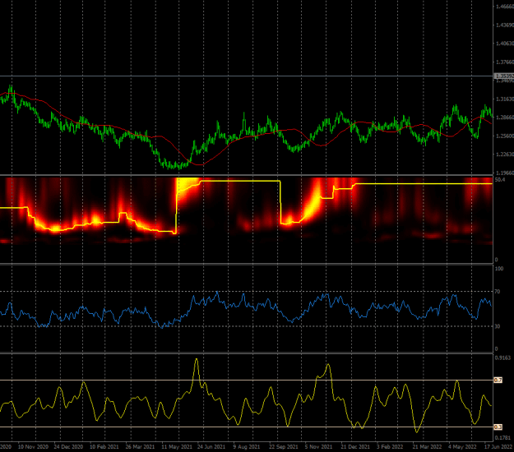Click the 0.7 level label in oscillator
This screenshot has width=514, height=452.
498,381
